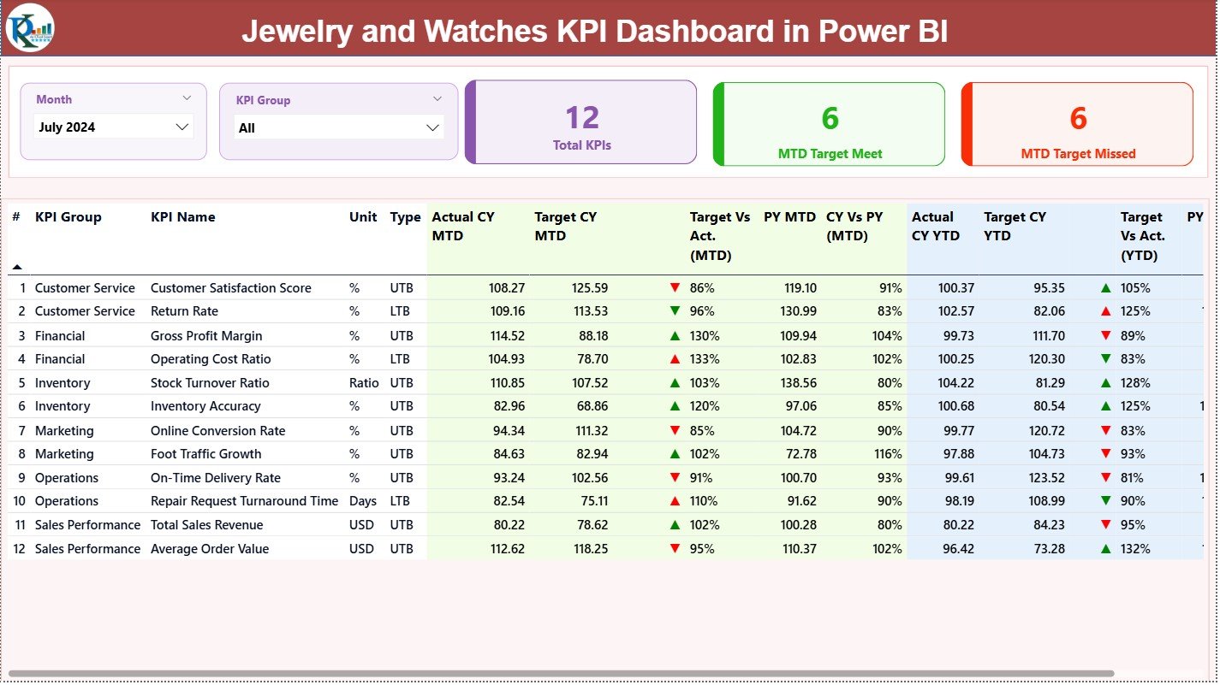The image size is (1220, 685).
Task: Click red down triangle beside Customer Satisfaction Score 86%
Action: pyautogui.click(x=676, y=288)
